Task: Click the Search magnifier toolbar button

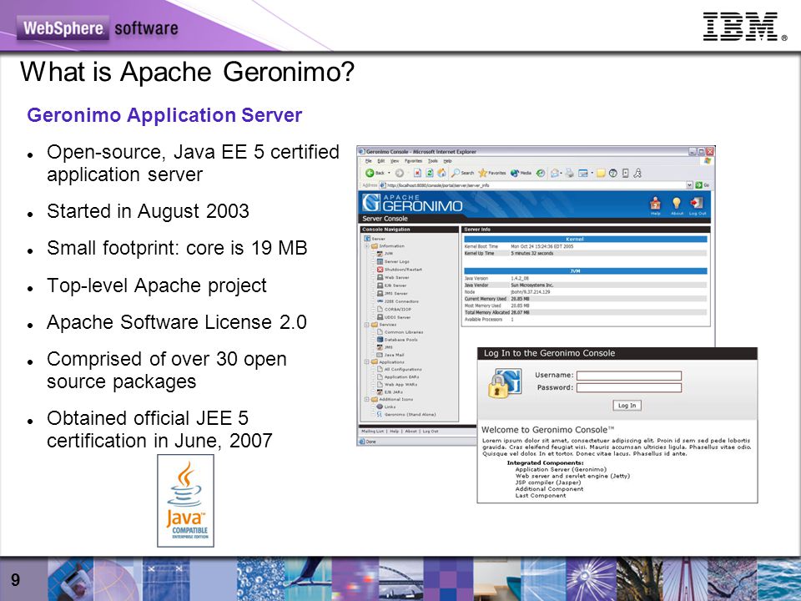Action: (463, 174)
